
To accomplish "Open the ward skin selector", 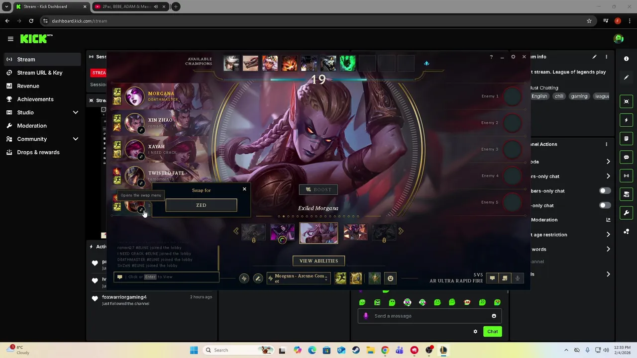I will pos(375,278).
